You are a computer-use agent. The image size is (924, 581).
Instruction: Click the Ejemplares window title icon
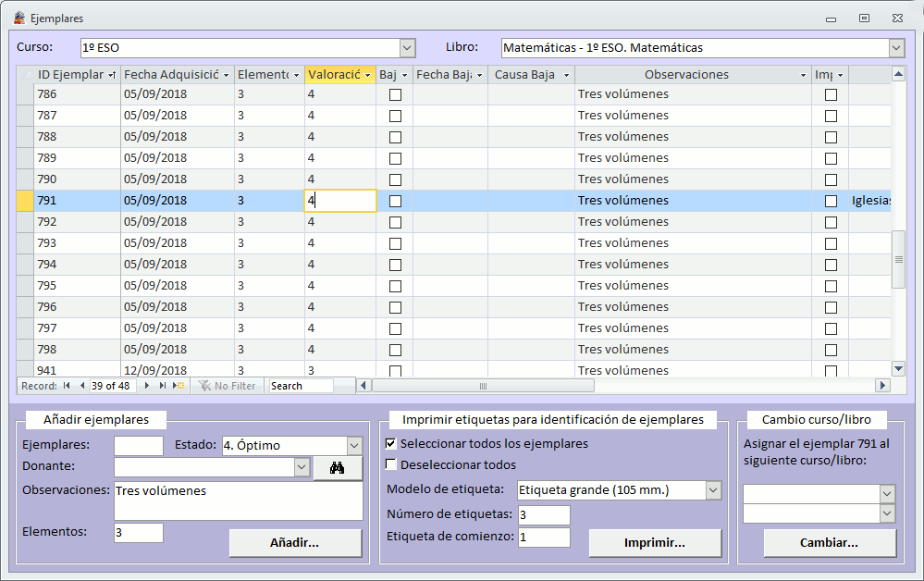(18, 18)
